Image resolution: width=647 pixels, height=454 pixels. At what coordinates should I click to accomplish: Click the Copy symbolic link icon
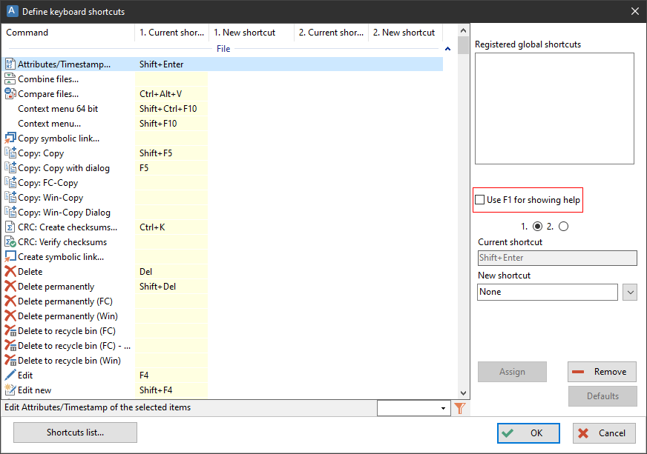pyautogui.click(x=10, y=138)
